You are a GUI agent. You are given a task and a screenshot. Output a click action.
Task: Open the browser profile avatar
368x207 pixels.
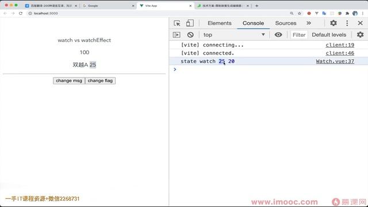point(355,13)
